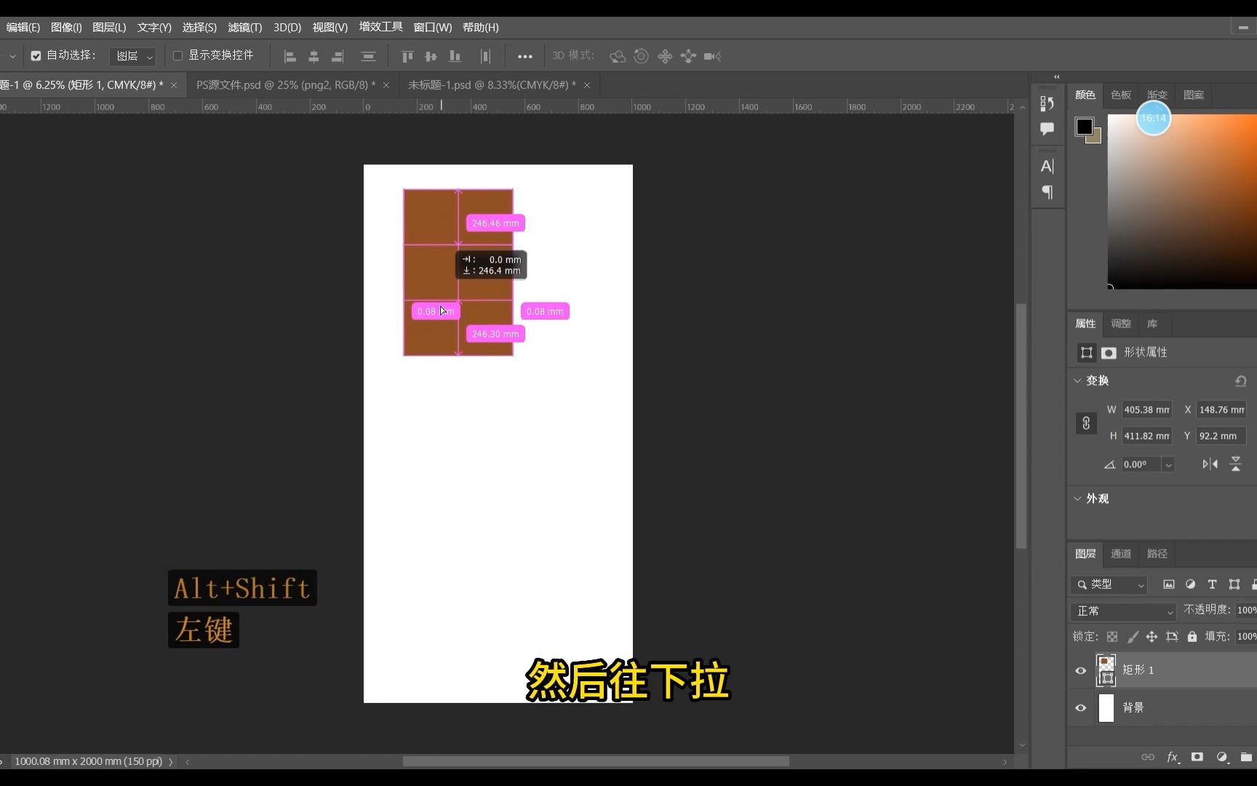Open the tool preset picker arrow
The image size is (1257, 786).
[12, 56]
